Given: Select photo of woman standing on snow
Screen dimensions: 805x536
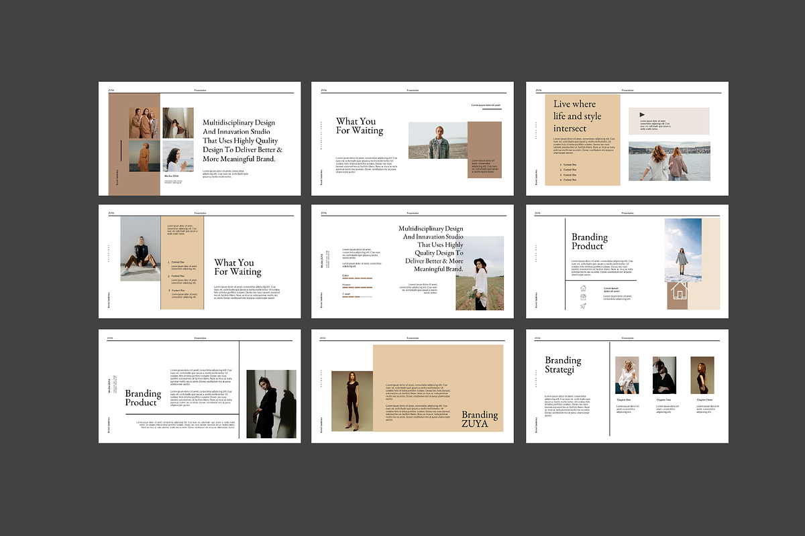Looking at the screenshot, I should (x=683, y=250).
